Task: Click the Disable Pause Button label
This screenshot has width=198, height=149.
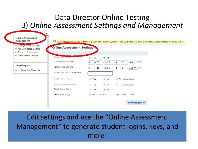Action: click(62, 89)
